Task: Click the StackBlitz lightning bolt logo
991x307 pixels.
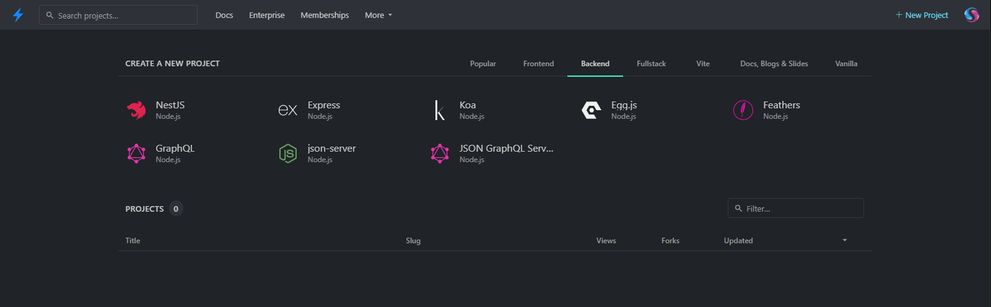Action: pos(18,15)
